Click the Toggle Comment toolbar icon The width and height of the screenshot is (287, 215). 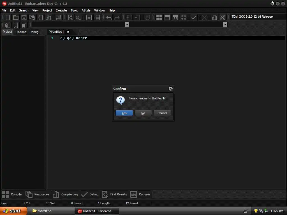pyautogui.click(x=147, y=18)
